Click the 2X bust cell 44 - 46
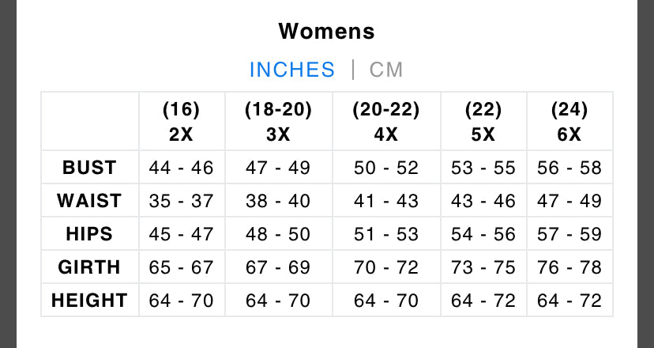The height and width of the screenshot is (348, 654). [181, 168]
